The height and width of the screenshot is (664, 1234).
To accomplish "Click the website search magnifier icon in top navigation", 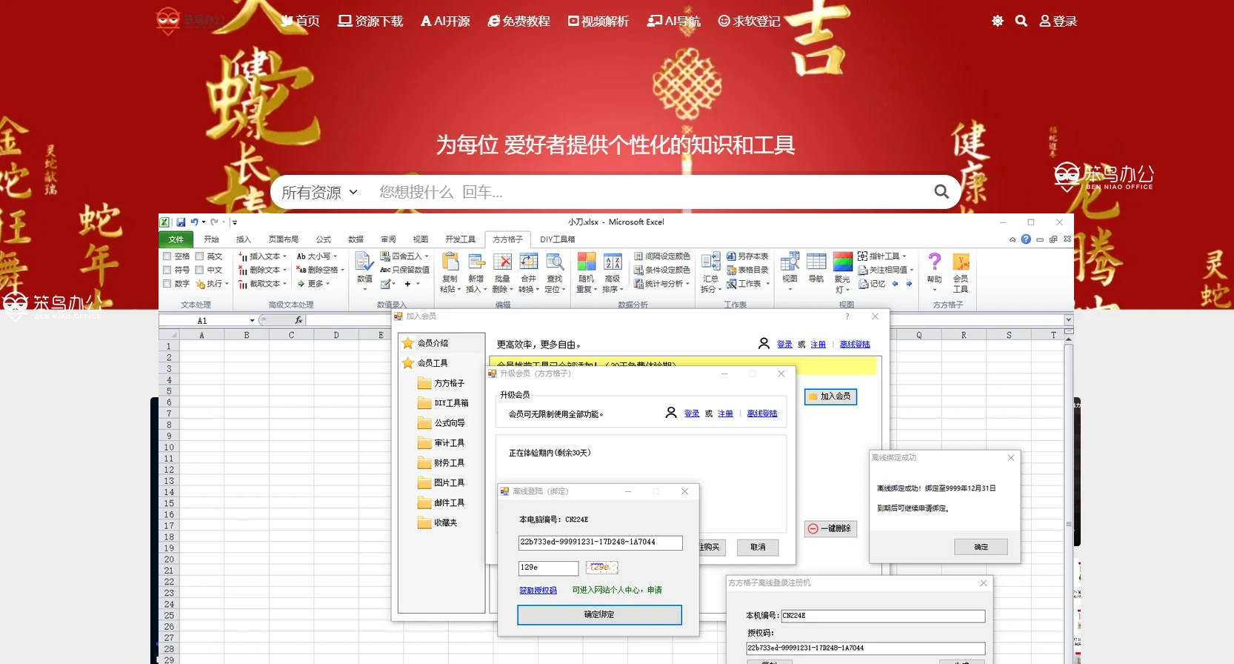I will pyautogui.click(x=1021, y=21).
